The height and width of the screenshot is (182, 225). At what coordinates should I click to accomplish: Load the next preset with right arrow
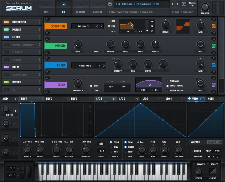177,4
